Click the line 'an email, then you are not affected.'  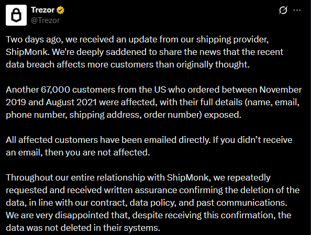coord(77,152)
